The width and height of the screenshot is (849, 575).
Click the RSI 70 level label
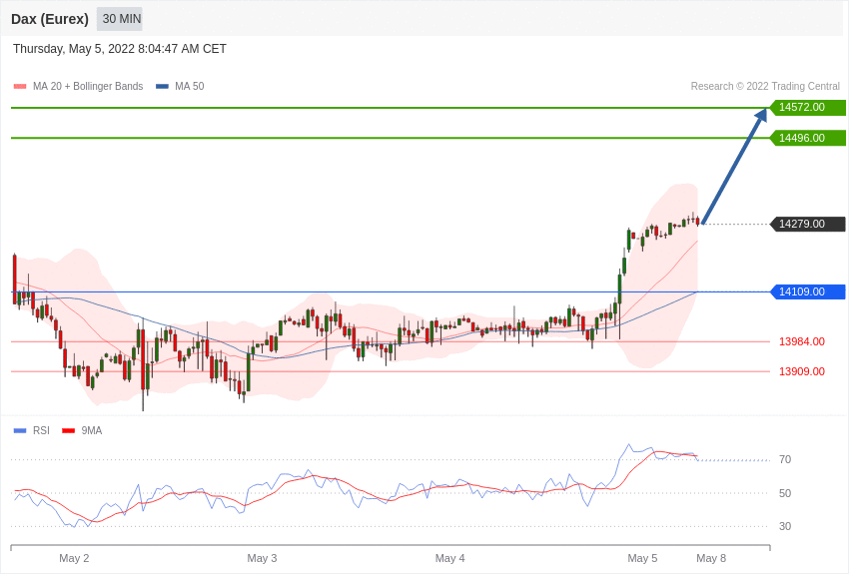pos(785,460)
